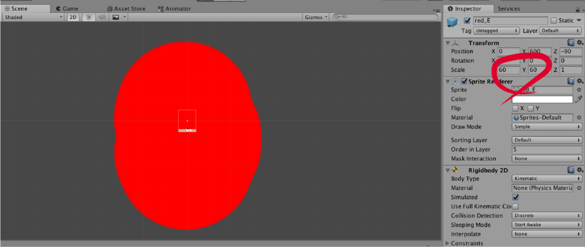This screenshot has width=585, height=247.
Task: Collapse the Sprite Renderer foldout
Action: click(x=448, y=81)
